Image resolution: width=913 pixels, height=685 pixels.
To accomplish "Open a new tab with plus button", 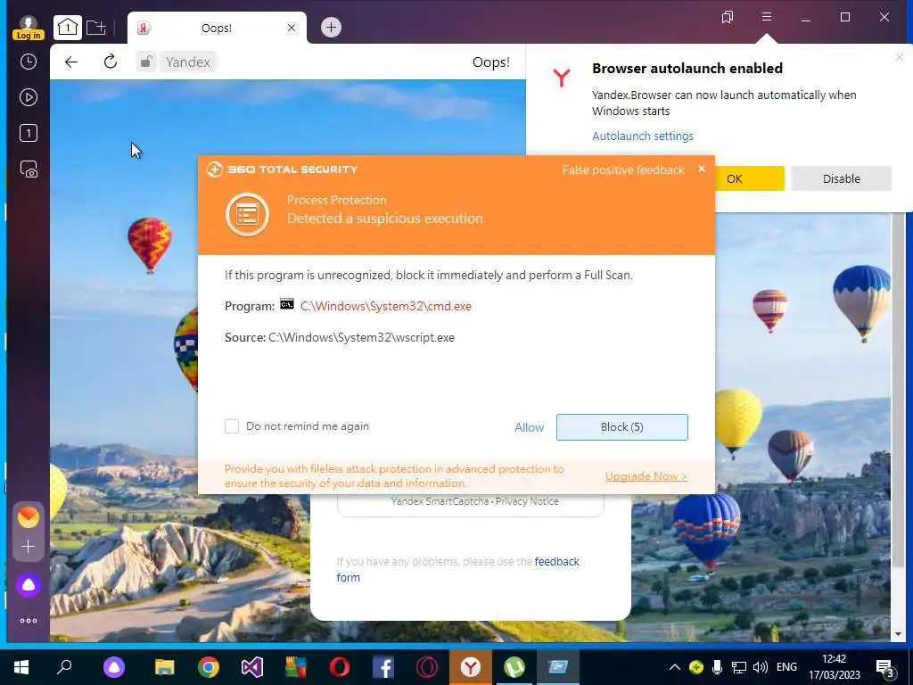I will [331, 27].
